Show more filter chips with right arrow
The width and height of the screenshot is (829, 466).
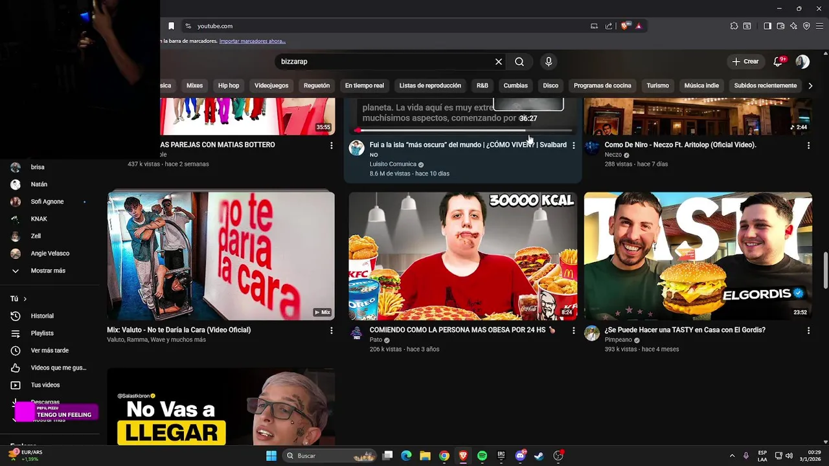810,85
